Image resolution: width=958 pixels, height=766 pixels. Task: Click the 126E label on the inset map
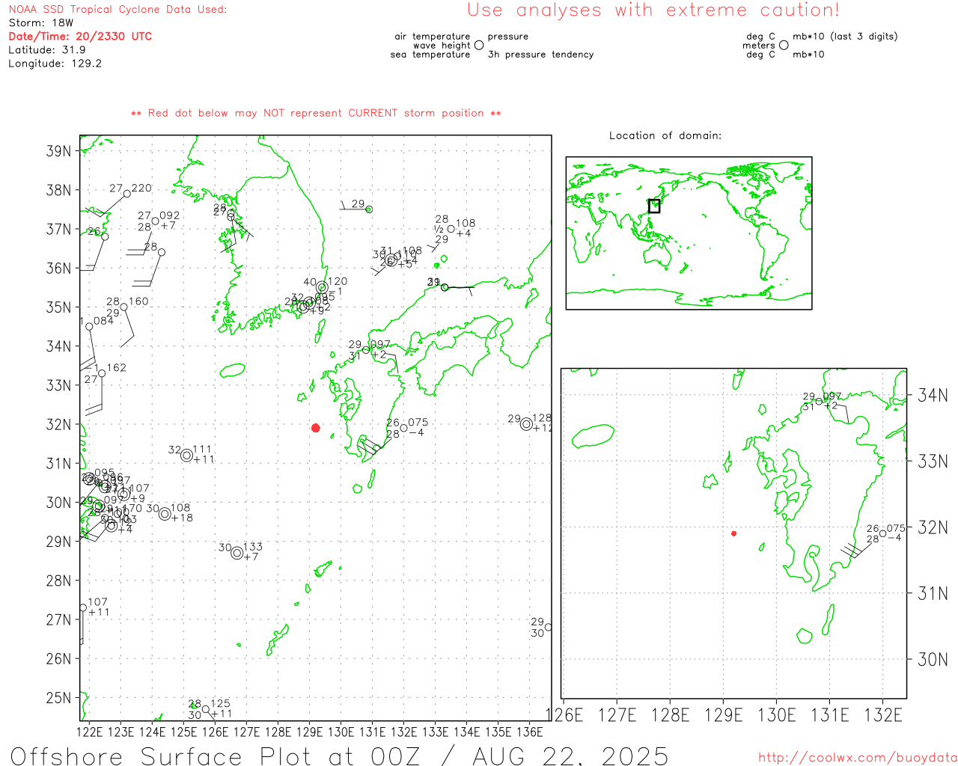pyautogui.click(x=564, y=715)
